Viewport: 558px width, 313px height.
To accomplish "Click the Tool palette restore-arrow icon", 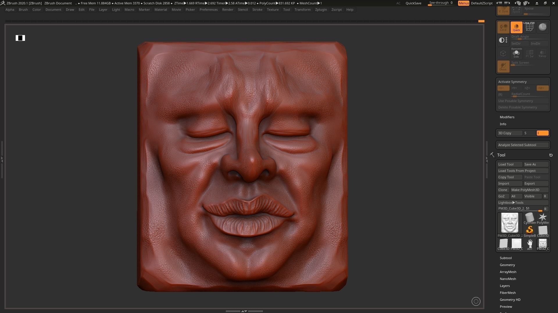I will pyautogui.click(x=551, y=155).
